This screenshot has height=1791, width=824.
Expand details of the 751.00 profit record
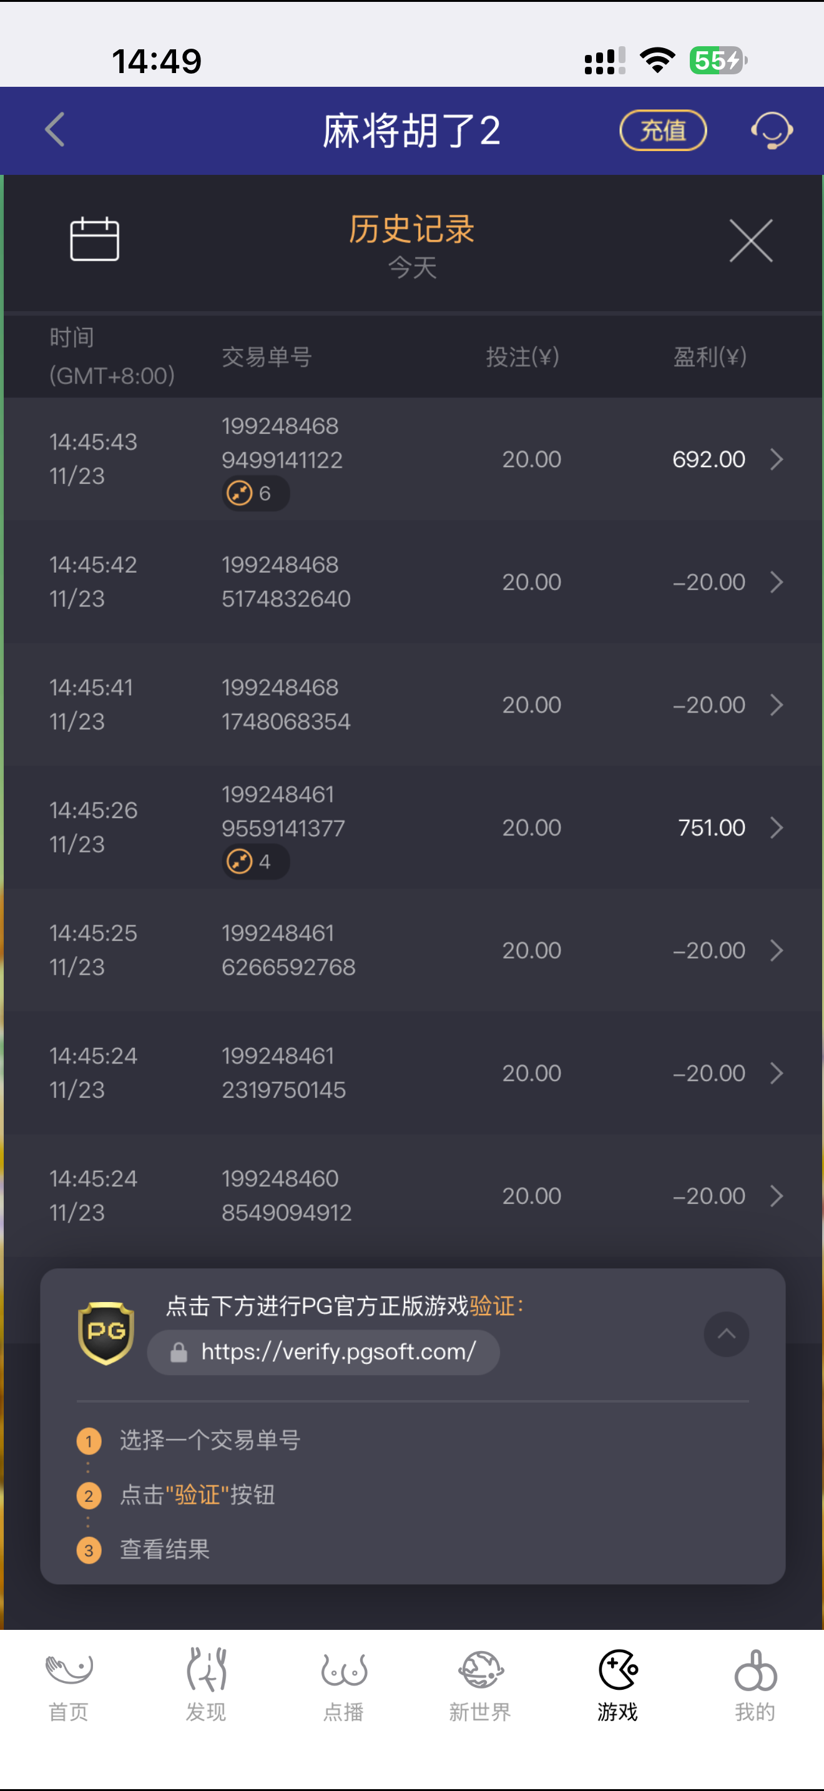coord(776,828)
